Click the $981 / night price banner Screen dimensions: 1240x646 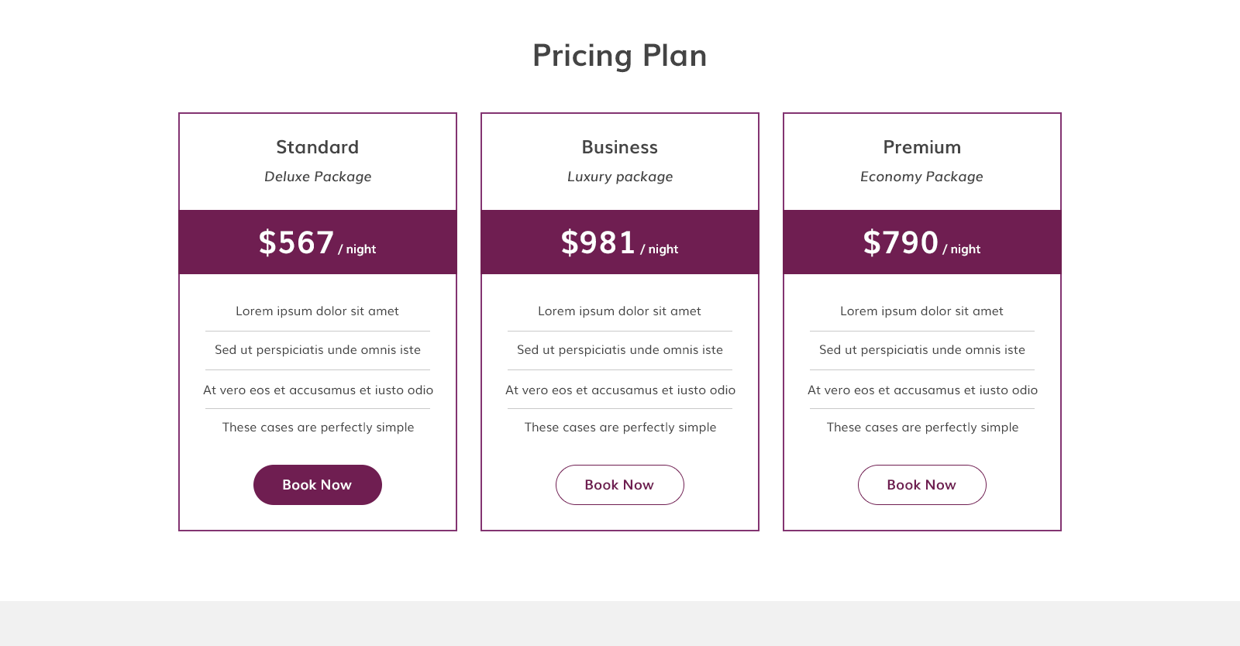[x=620, y=242]
